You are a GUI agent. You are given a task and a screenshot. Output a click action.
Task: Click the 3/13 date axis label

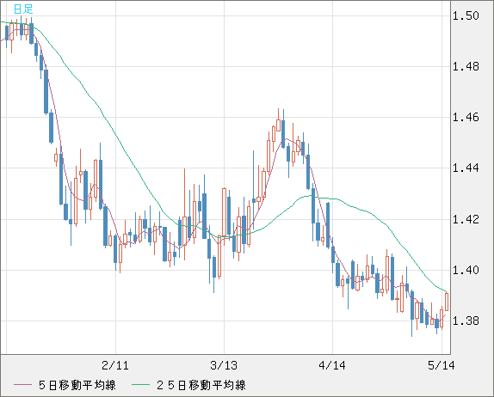224,365
